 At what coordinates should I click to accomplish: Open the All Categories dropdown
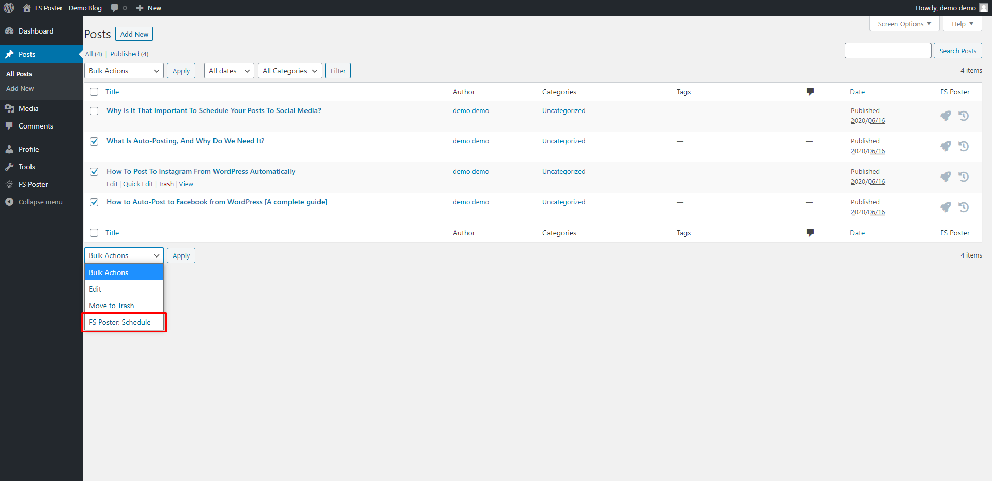(x=289, y=71)
